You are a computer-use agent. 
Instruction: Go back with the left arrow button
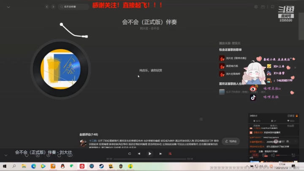click(47, 7)
